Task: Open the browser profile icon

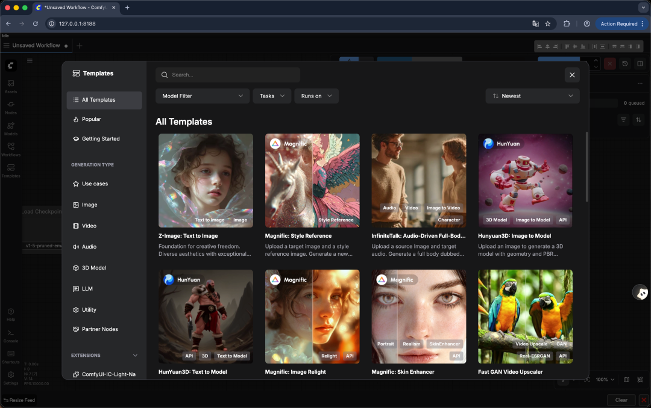Action: coord(587,23)
